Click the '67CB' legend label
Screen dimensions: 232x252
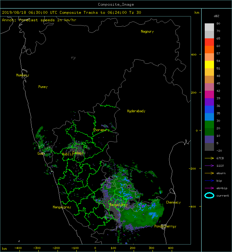[220, 158]
